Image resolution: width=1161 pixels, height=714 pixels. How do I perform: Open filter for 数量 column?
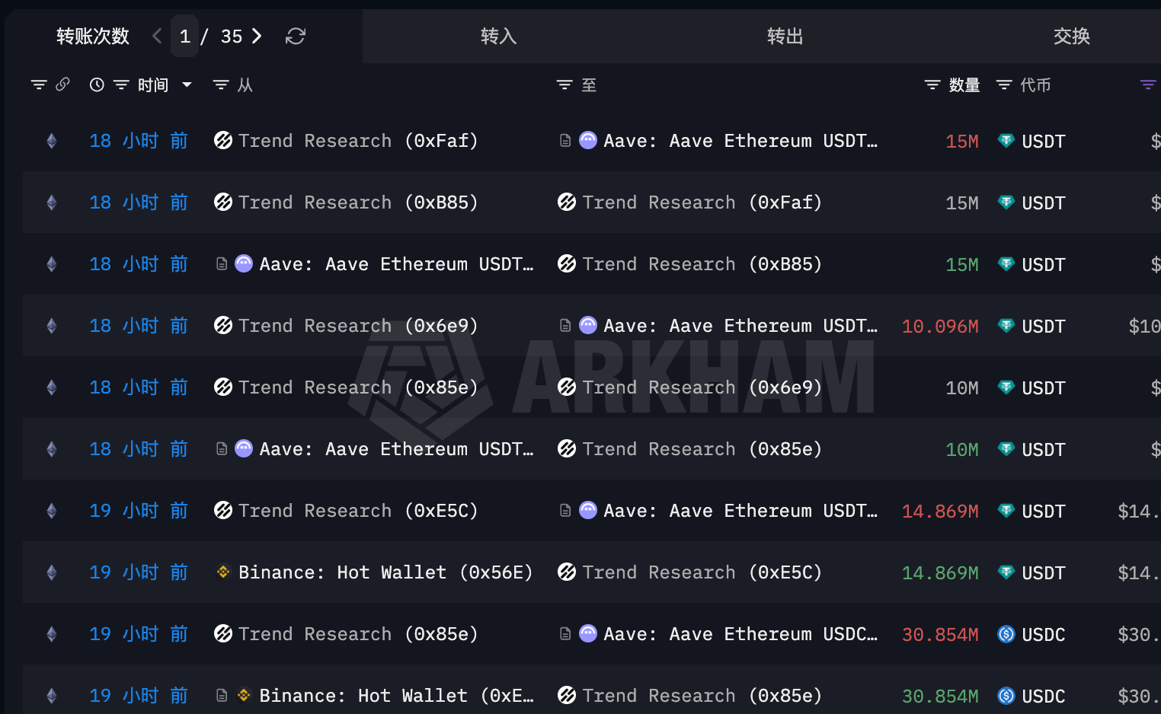[932, 84]
